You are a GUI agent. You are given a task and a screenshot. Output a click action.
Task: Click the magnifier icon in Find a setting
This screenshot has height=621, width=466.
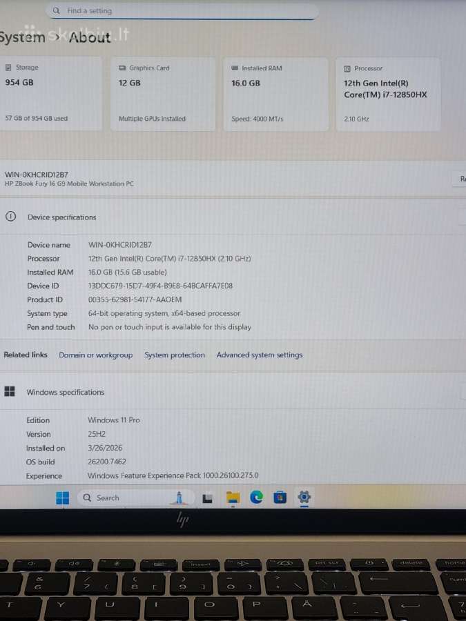[x=57, y=10]
